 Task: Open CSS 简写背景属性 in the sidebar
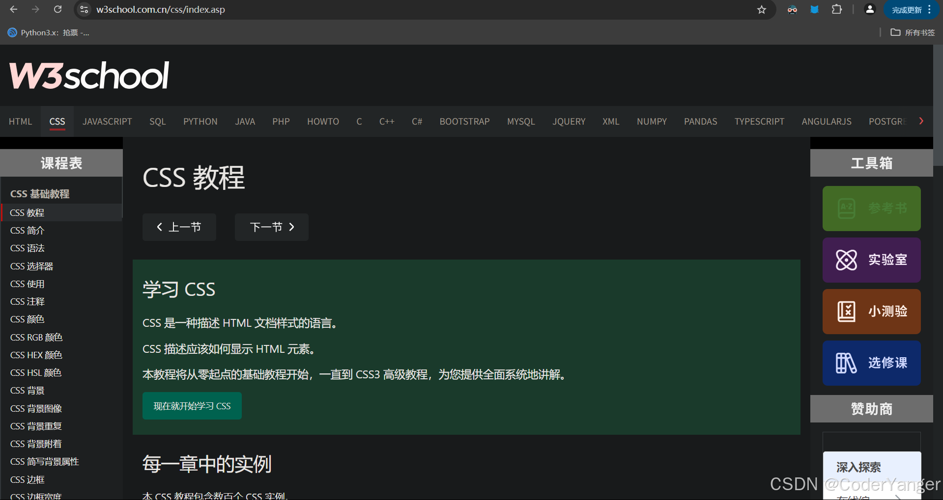pyautogui.click(x=61, y=461)
